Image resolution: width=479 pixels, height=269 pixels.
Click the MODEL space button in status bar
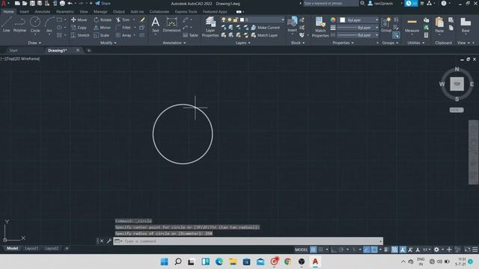click(301, 250)
